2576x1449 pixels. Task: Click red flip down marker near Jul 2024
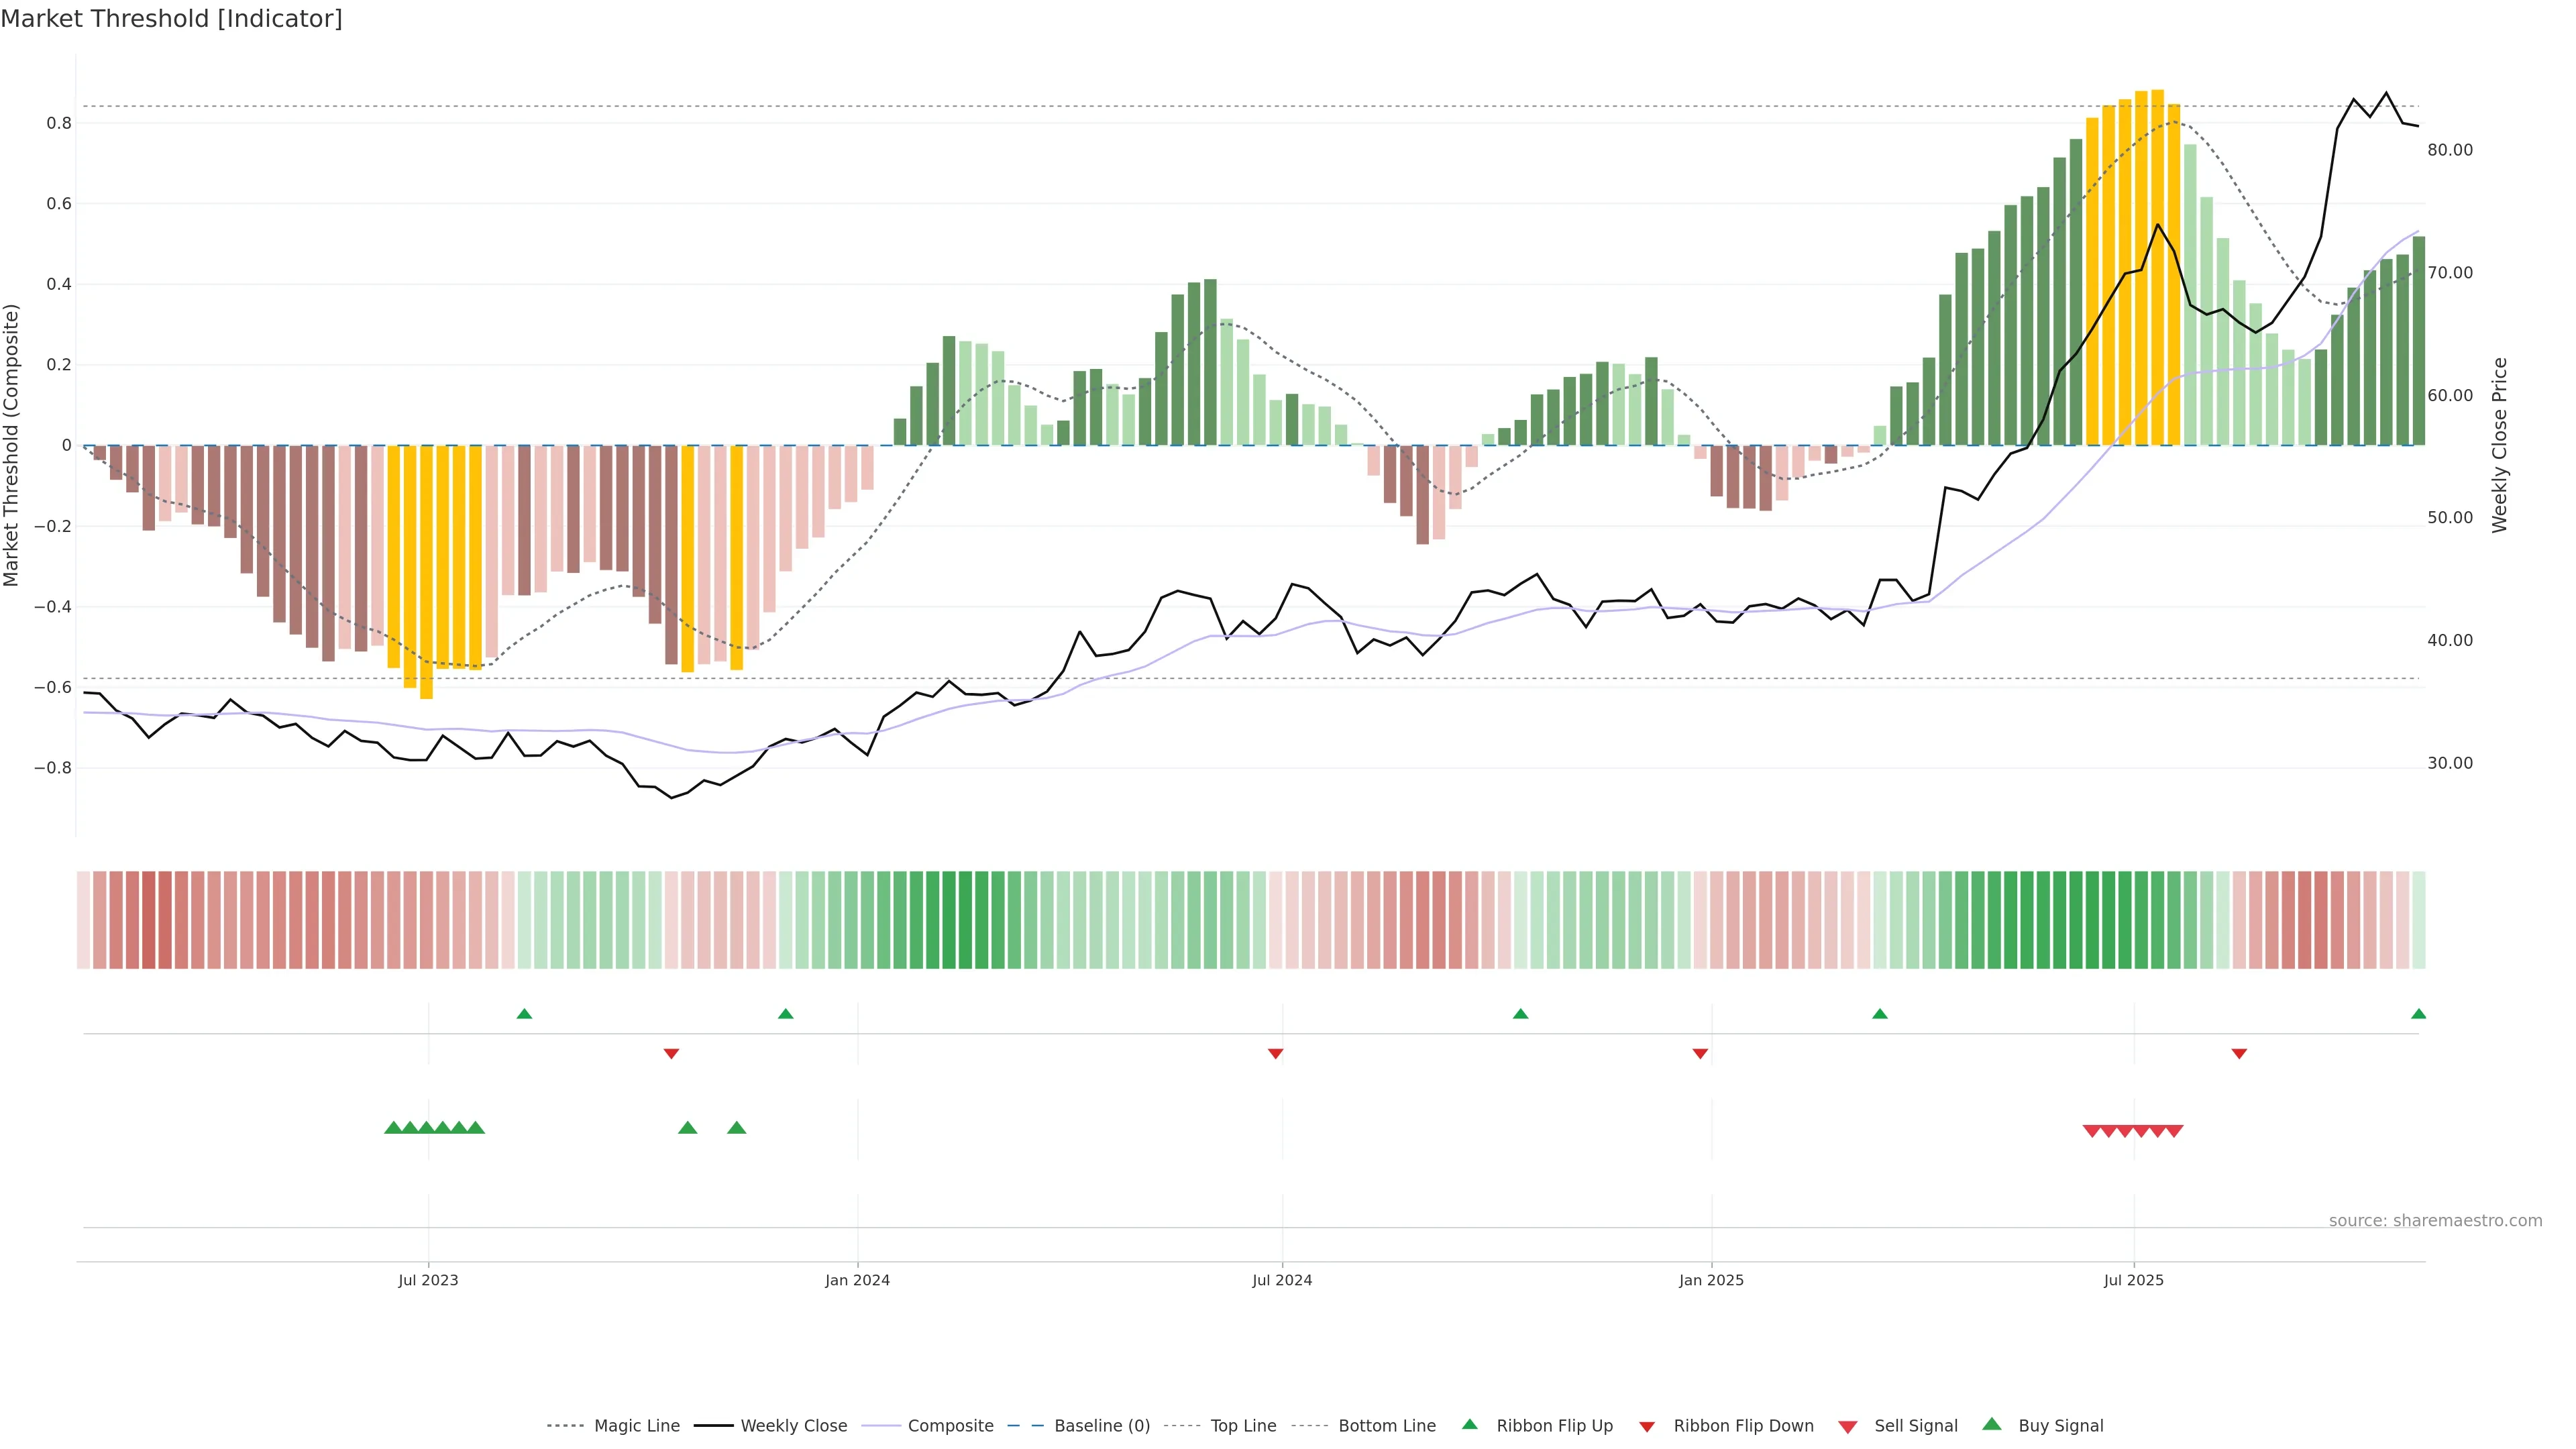tap(1275, 1053)
